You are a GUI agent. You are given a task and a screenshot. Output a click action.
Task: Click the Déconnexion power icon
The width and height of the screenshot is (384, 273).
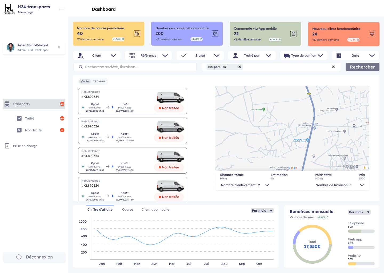tap(19, 257)
